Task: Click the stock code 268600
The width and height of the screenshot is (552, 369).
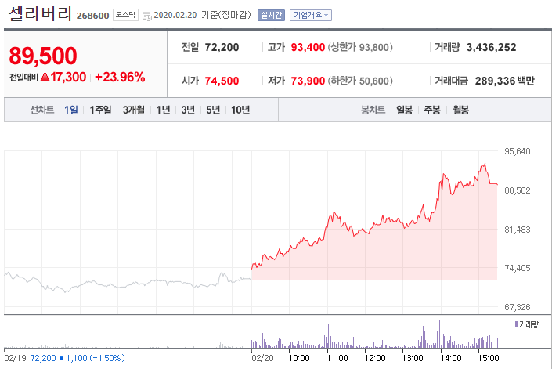Action: coord(92,16)
